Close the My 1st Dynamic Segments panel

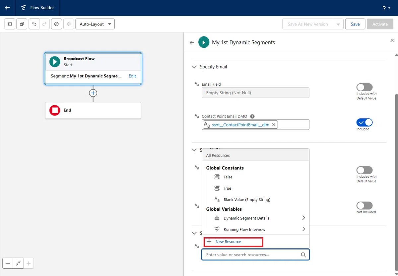pyautogui.click(x=392, y=40)
